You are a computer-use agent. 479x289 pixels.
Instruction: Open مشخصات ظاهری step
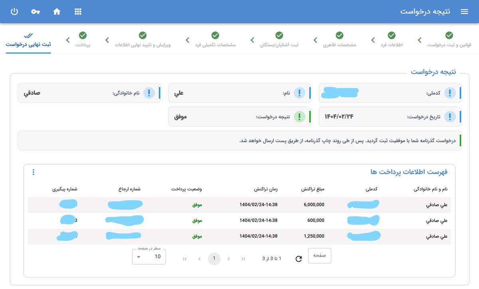pyautogui.click(x=339, y=45)
